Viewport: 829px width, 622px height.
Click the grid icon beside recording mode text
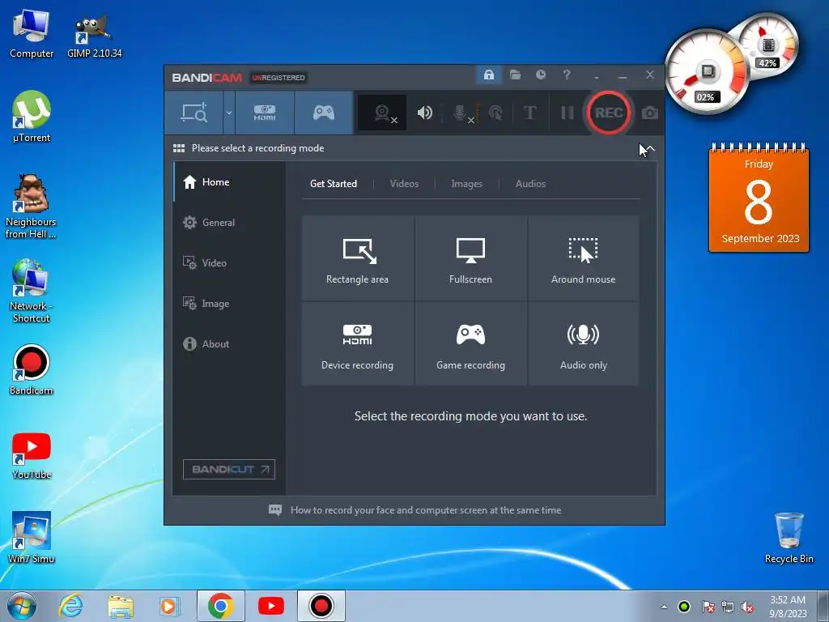click(x=179, y=148)
